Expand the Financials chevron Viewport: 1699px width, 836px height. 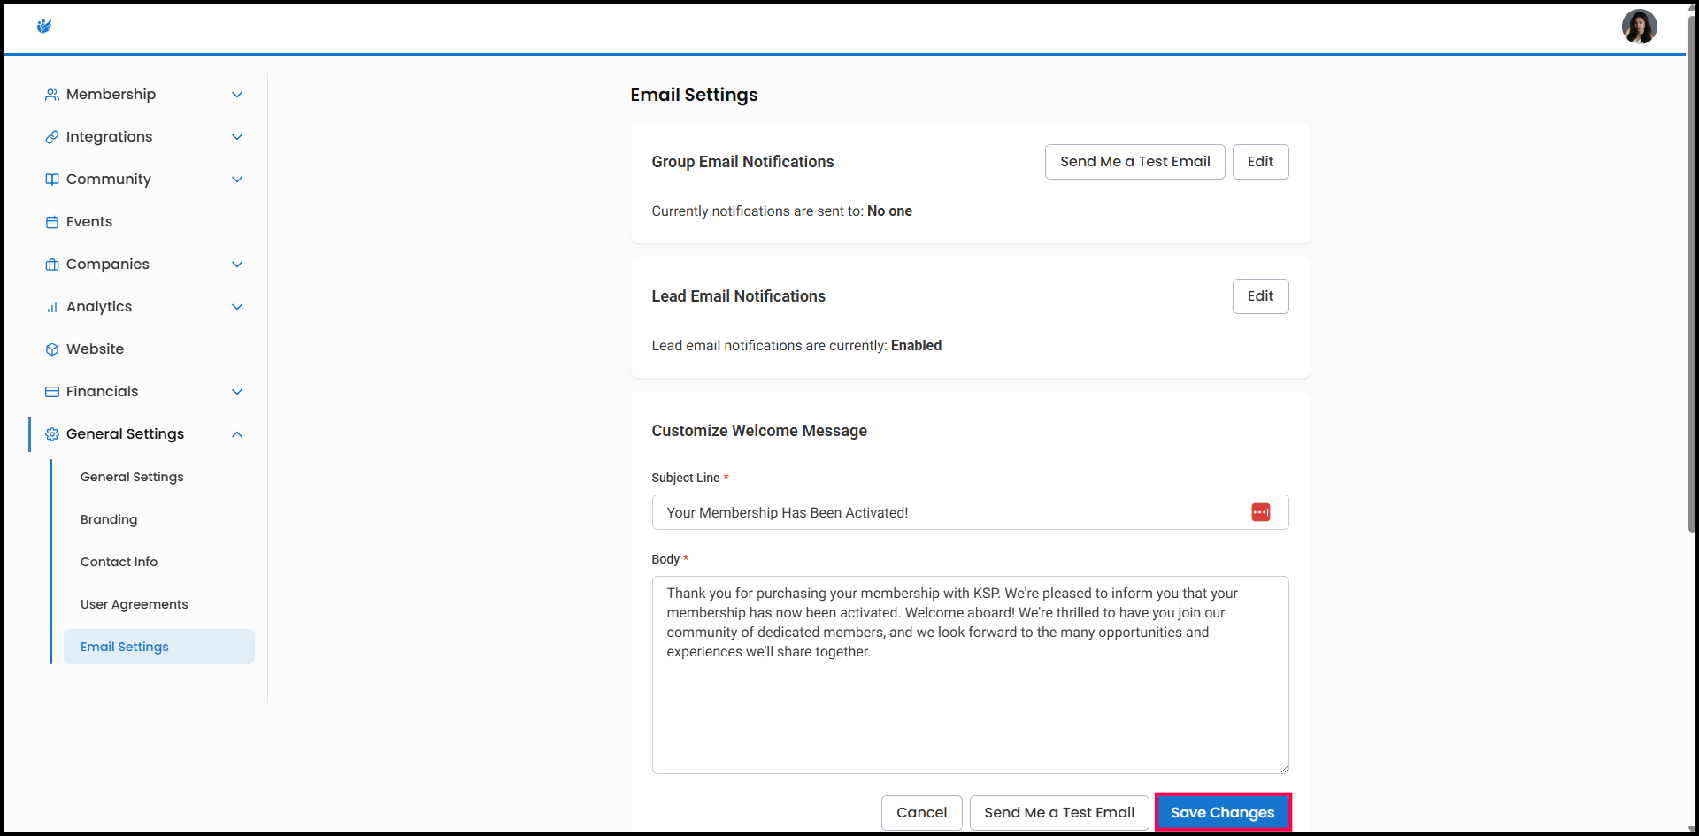point(237,392)
